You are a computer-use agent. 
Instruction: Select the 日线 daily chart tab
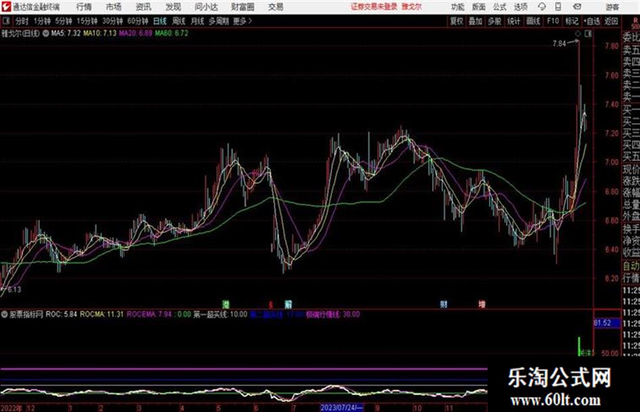[160, 21]
